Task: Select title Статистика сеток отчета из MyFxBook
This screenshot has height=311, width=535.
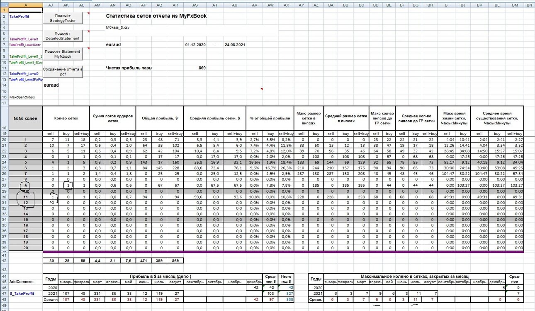Action: click(156, 16)
